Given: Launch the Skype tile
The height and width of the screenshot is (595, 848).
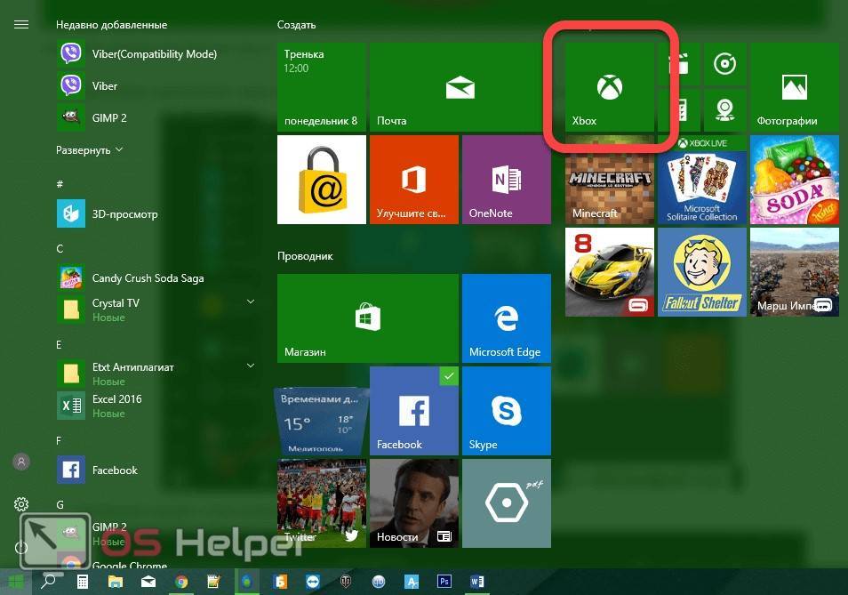Looking at the screenshot, I should tap(506, 411).
